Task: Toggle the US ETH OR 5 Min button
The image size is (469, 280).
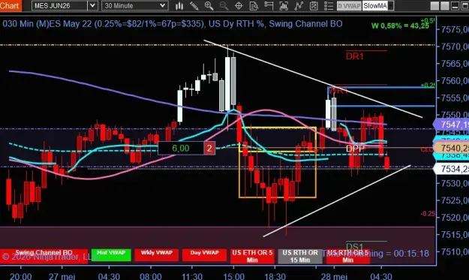Action: pos(252,257)
